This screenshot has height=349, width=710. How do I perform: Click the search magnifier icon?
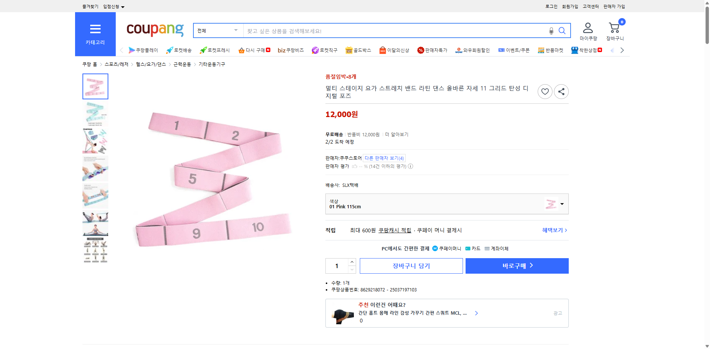click(562, 31)
